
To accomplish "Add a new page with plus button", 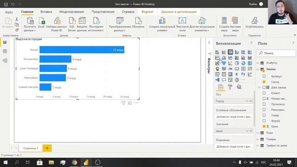I will [47, 148].
